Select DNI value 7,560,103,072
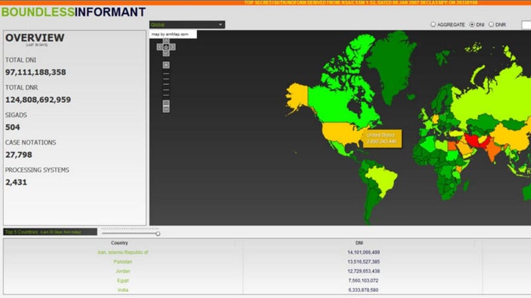This screenshot has width=531, height=298. tap(363, 281)
